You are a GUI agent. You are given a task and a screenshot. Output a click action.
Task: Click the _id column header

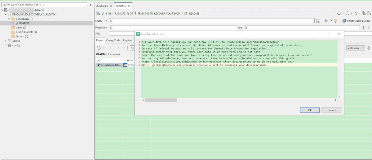tap(109, 60)
